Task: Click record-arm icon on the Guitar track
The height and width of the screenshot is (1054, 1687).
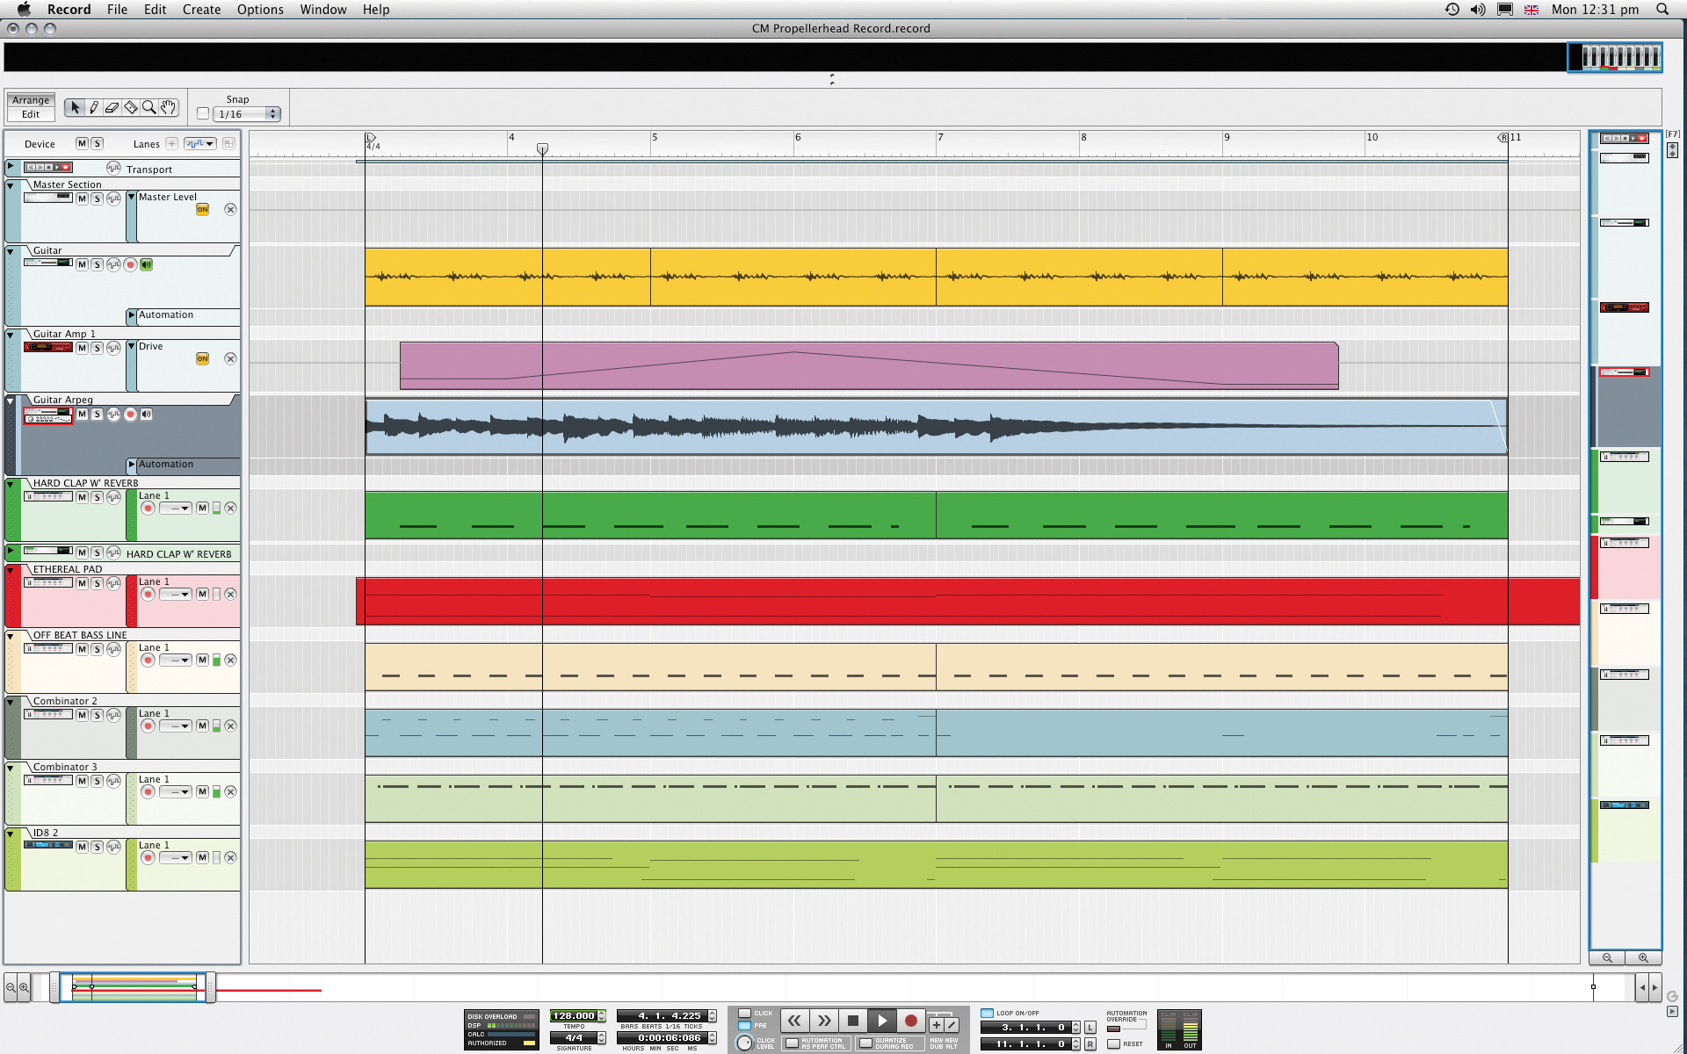Action: coord(130,264)
